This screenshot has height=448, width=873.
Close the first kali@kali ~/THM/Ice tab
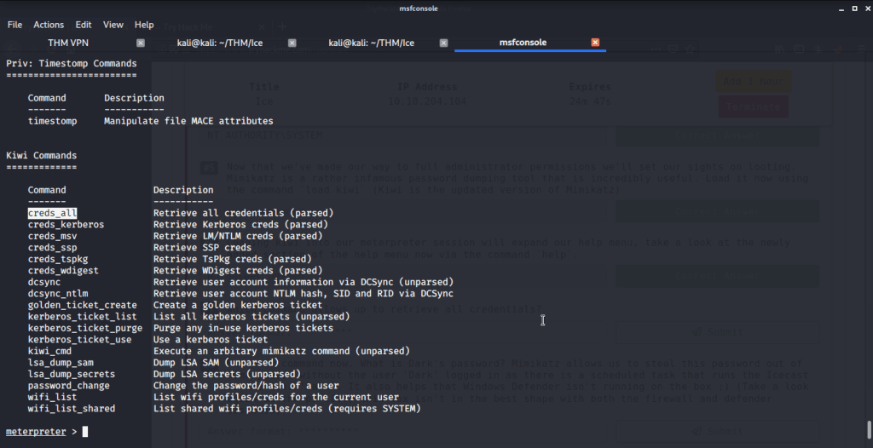click(x=292, y=43)
